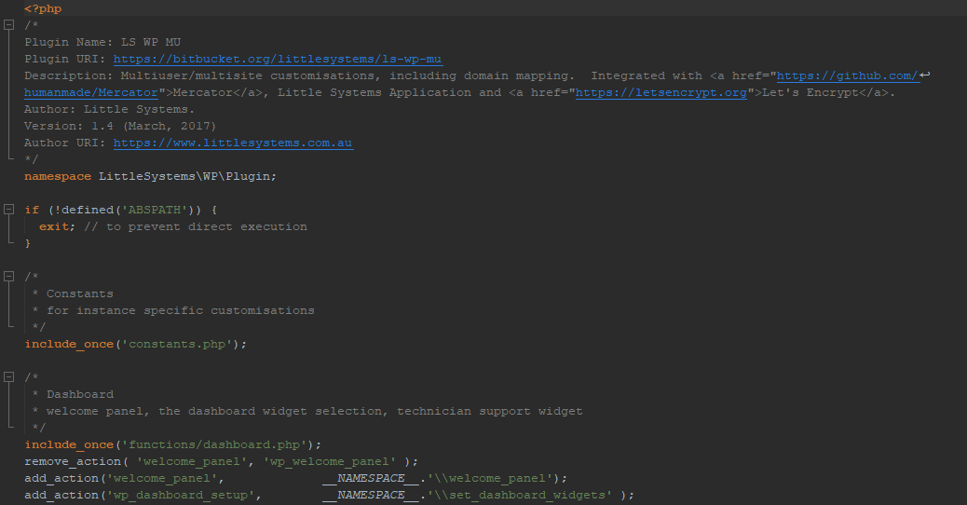Screen dimensions: 967x505
Task: Click fold end marker of if block
Action: coord(9,243)
